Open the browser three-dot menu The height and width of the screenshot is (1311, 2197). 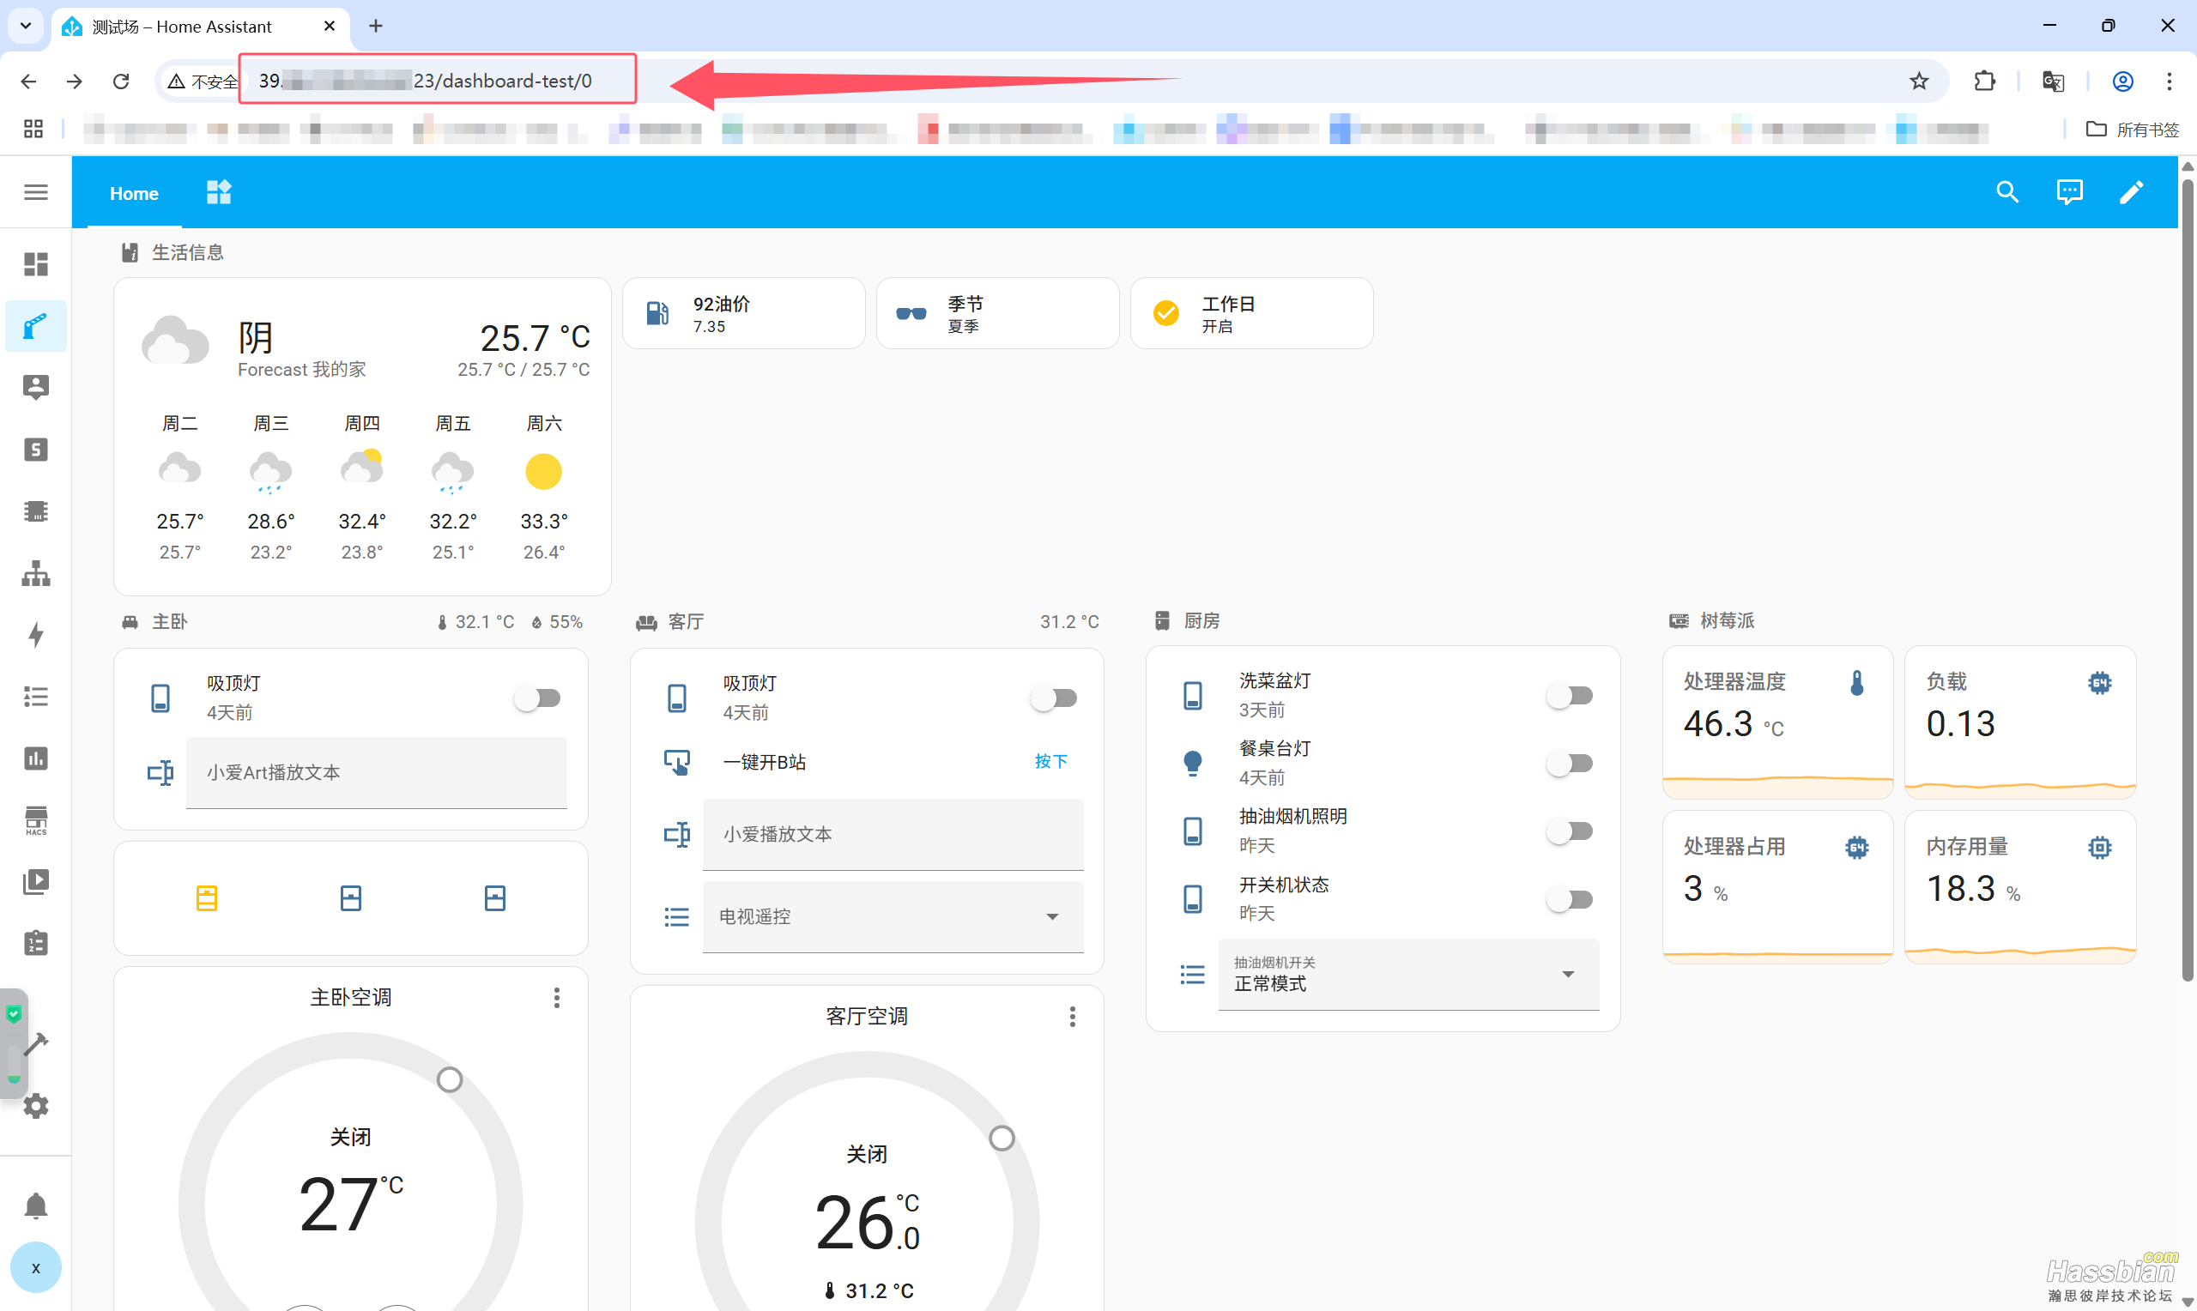point(2169,82)
